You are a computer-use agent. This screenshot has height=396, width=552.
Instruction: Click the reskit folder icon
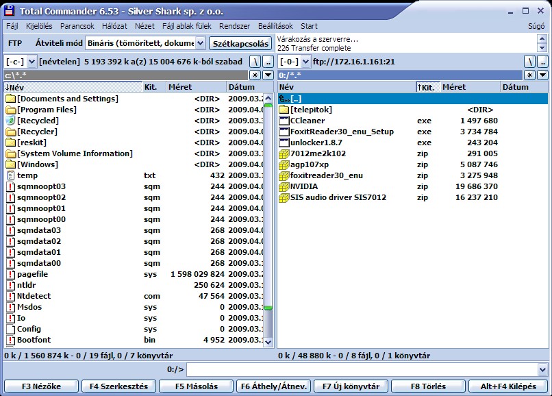(x=11, y=143)
